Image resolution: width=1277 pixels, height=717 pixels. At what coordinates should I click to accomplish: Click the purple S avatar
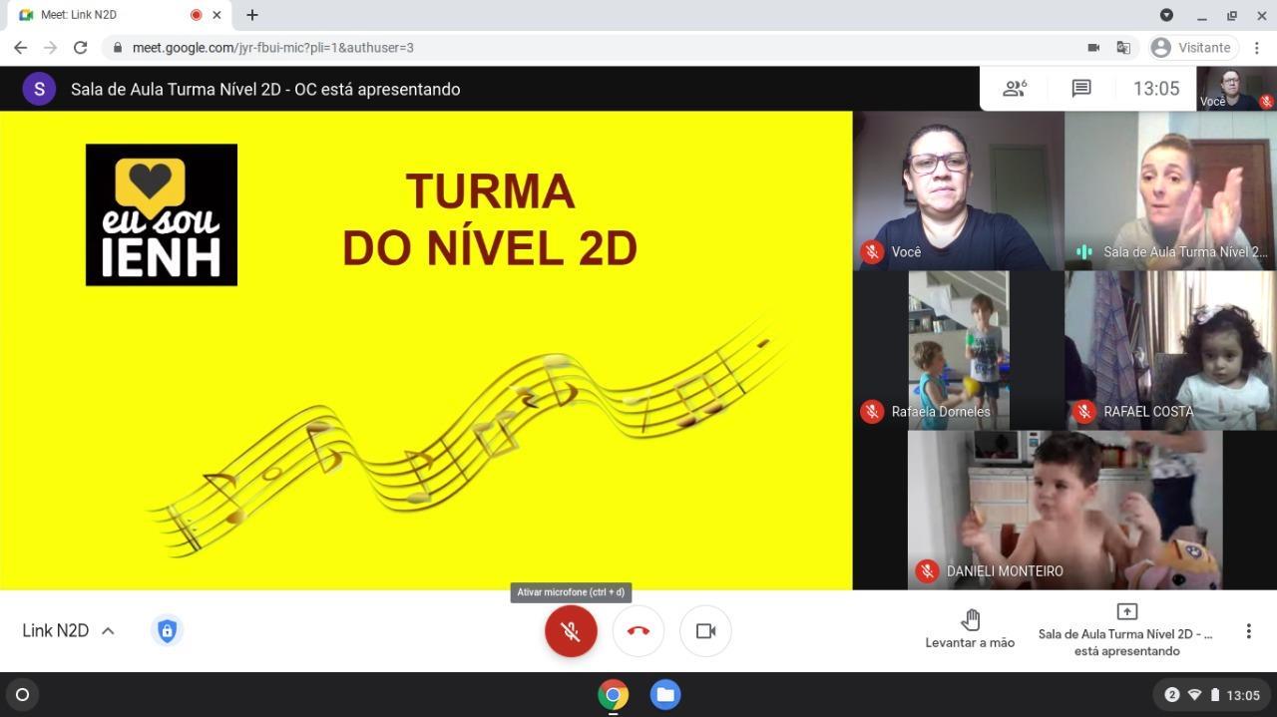39,89
